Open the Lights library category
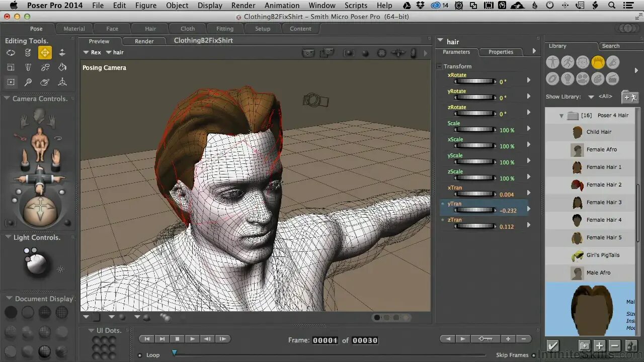The image size is (644, 362). [568, 78]
